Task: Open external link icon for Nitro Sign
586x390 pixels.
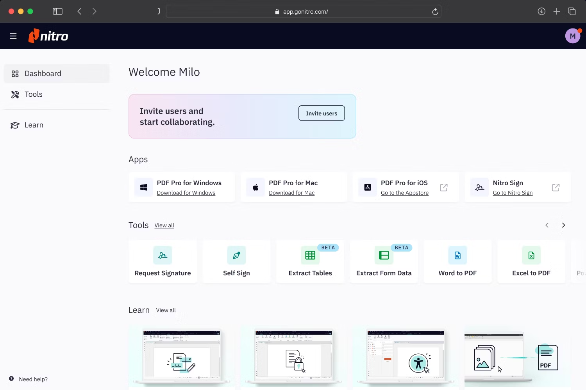Action: (556, 188)
